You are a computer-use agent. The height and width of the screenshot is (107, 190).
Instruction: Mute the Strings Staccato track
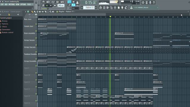click(x=36, y=52)
